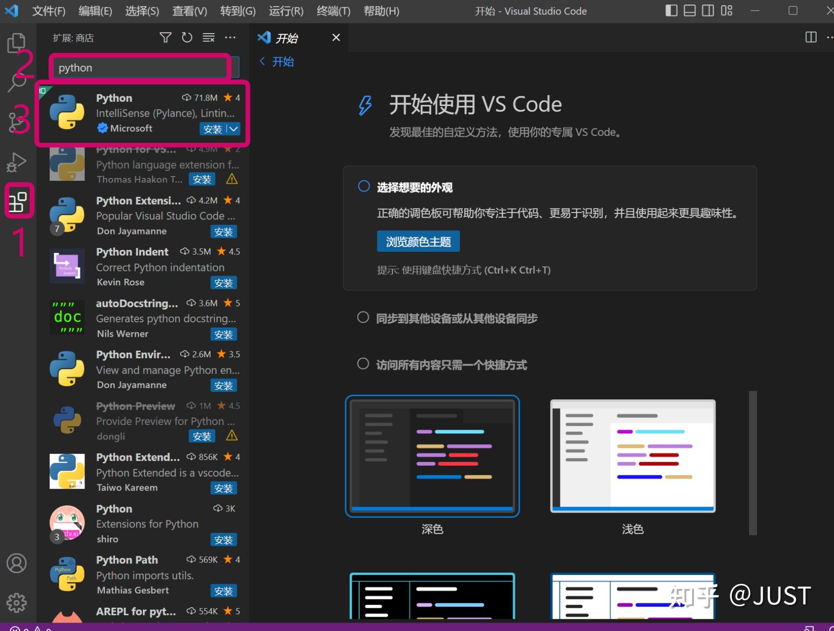Image resolution: width=834 pixels, height=631 pixels.
Task: Mark the 同步到其他设备 step circle
Action: click(363, 317)
